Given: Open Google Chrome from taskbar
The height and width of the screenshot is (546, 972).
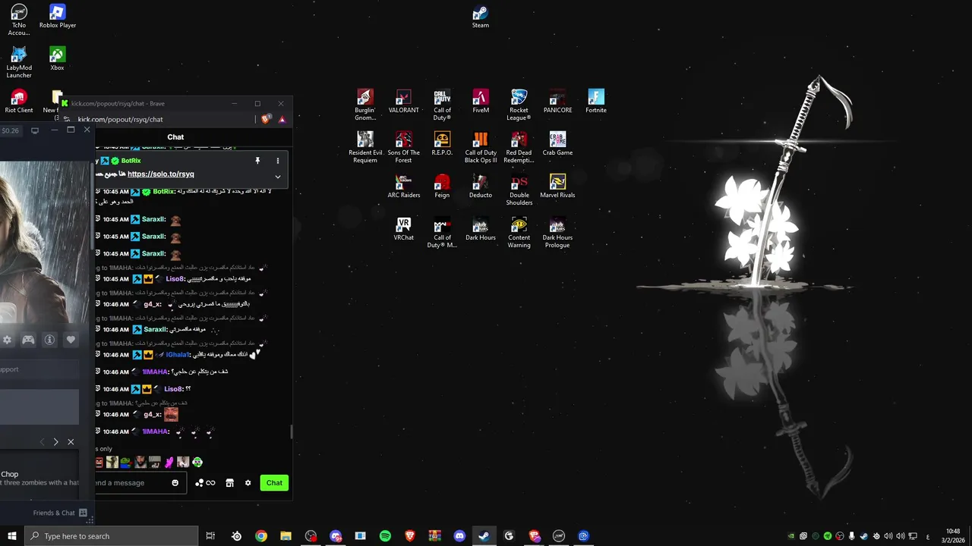Looking at the screenshot, I should pyautogui.click(x=261, y=536).
